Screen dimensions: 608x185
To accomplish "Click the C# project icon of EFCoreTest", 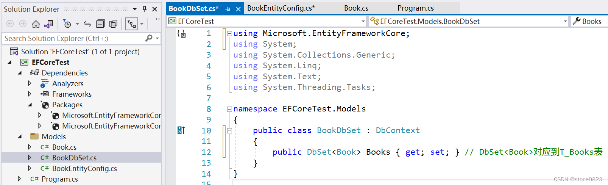I will [24, 62].
